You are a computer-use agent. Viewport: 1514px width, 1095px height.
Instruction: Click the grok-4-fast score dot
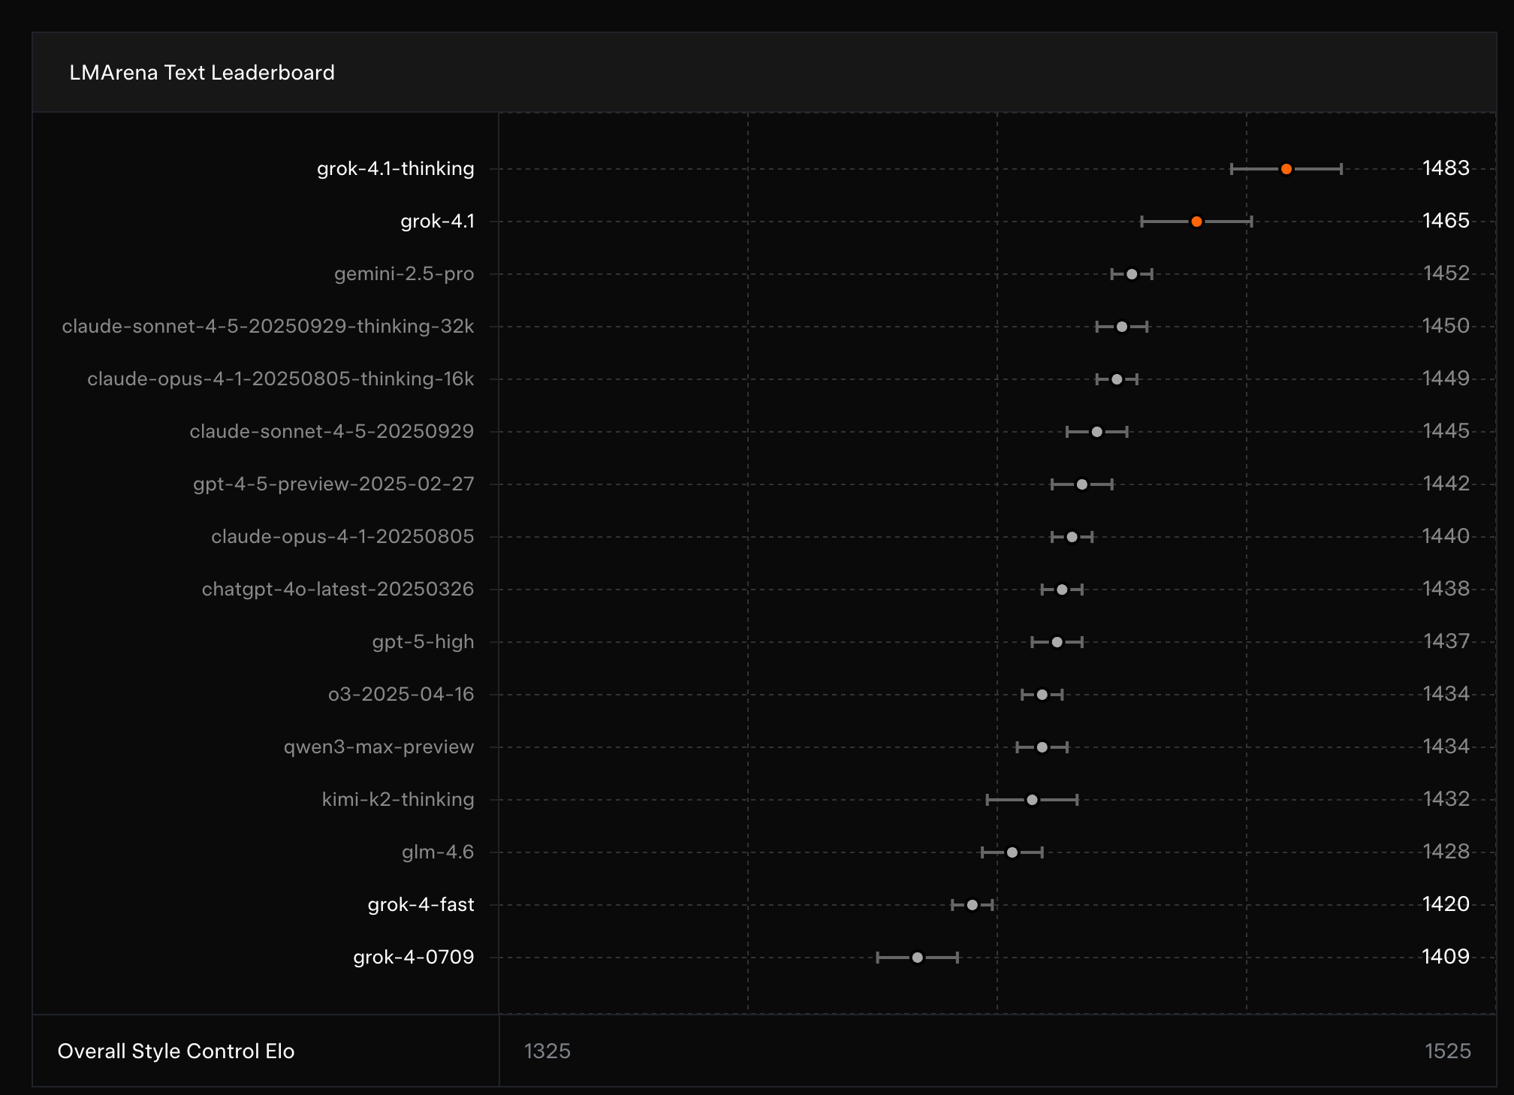click(x=972, y=905)
